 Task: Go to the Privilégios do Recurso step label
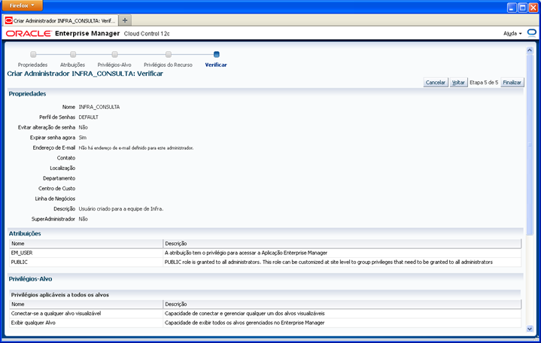[168, 65]
